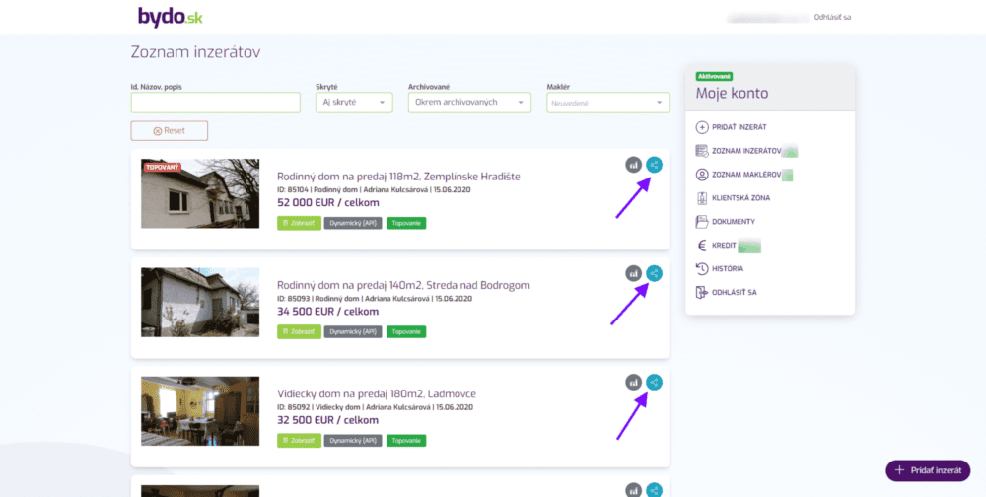The width and height of the screenshot is (986, 497).
Task: Open the Maklér dropdown
Action: tap(608, 103)
